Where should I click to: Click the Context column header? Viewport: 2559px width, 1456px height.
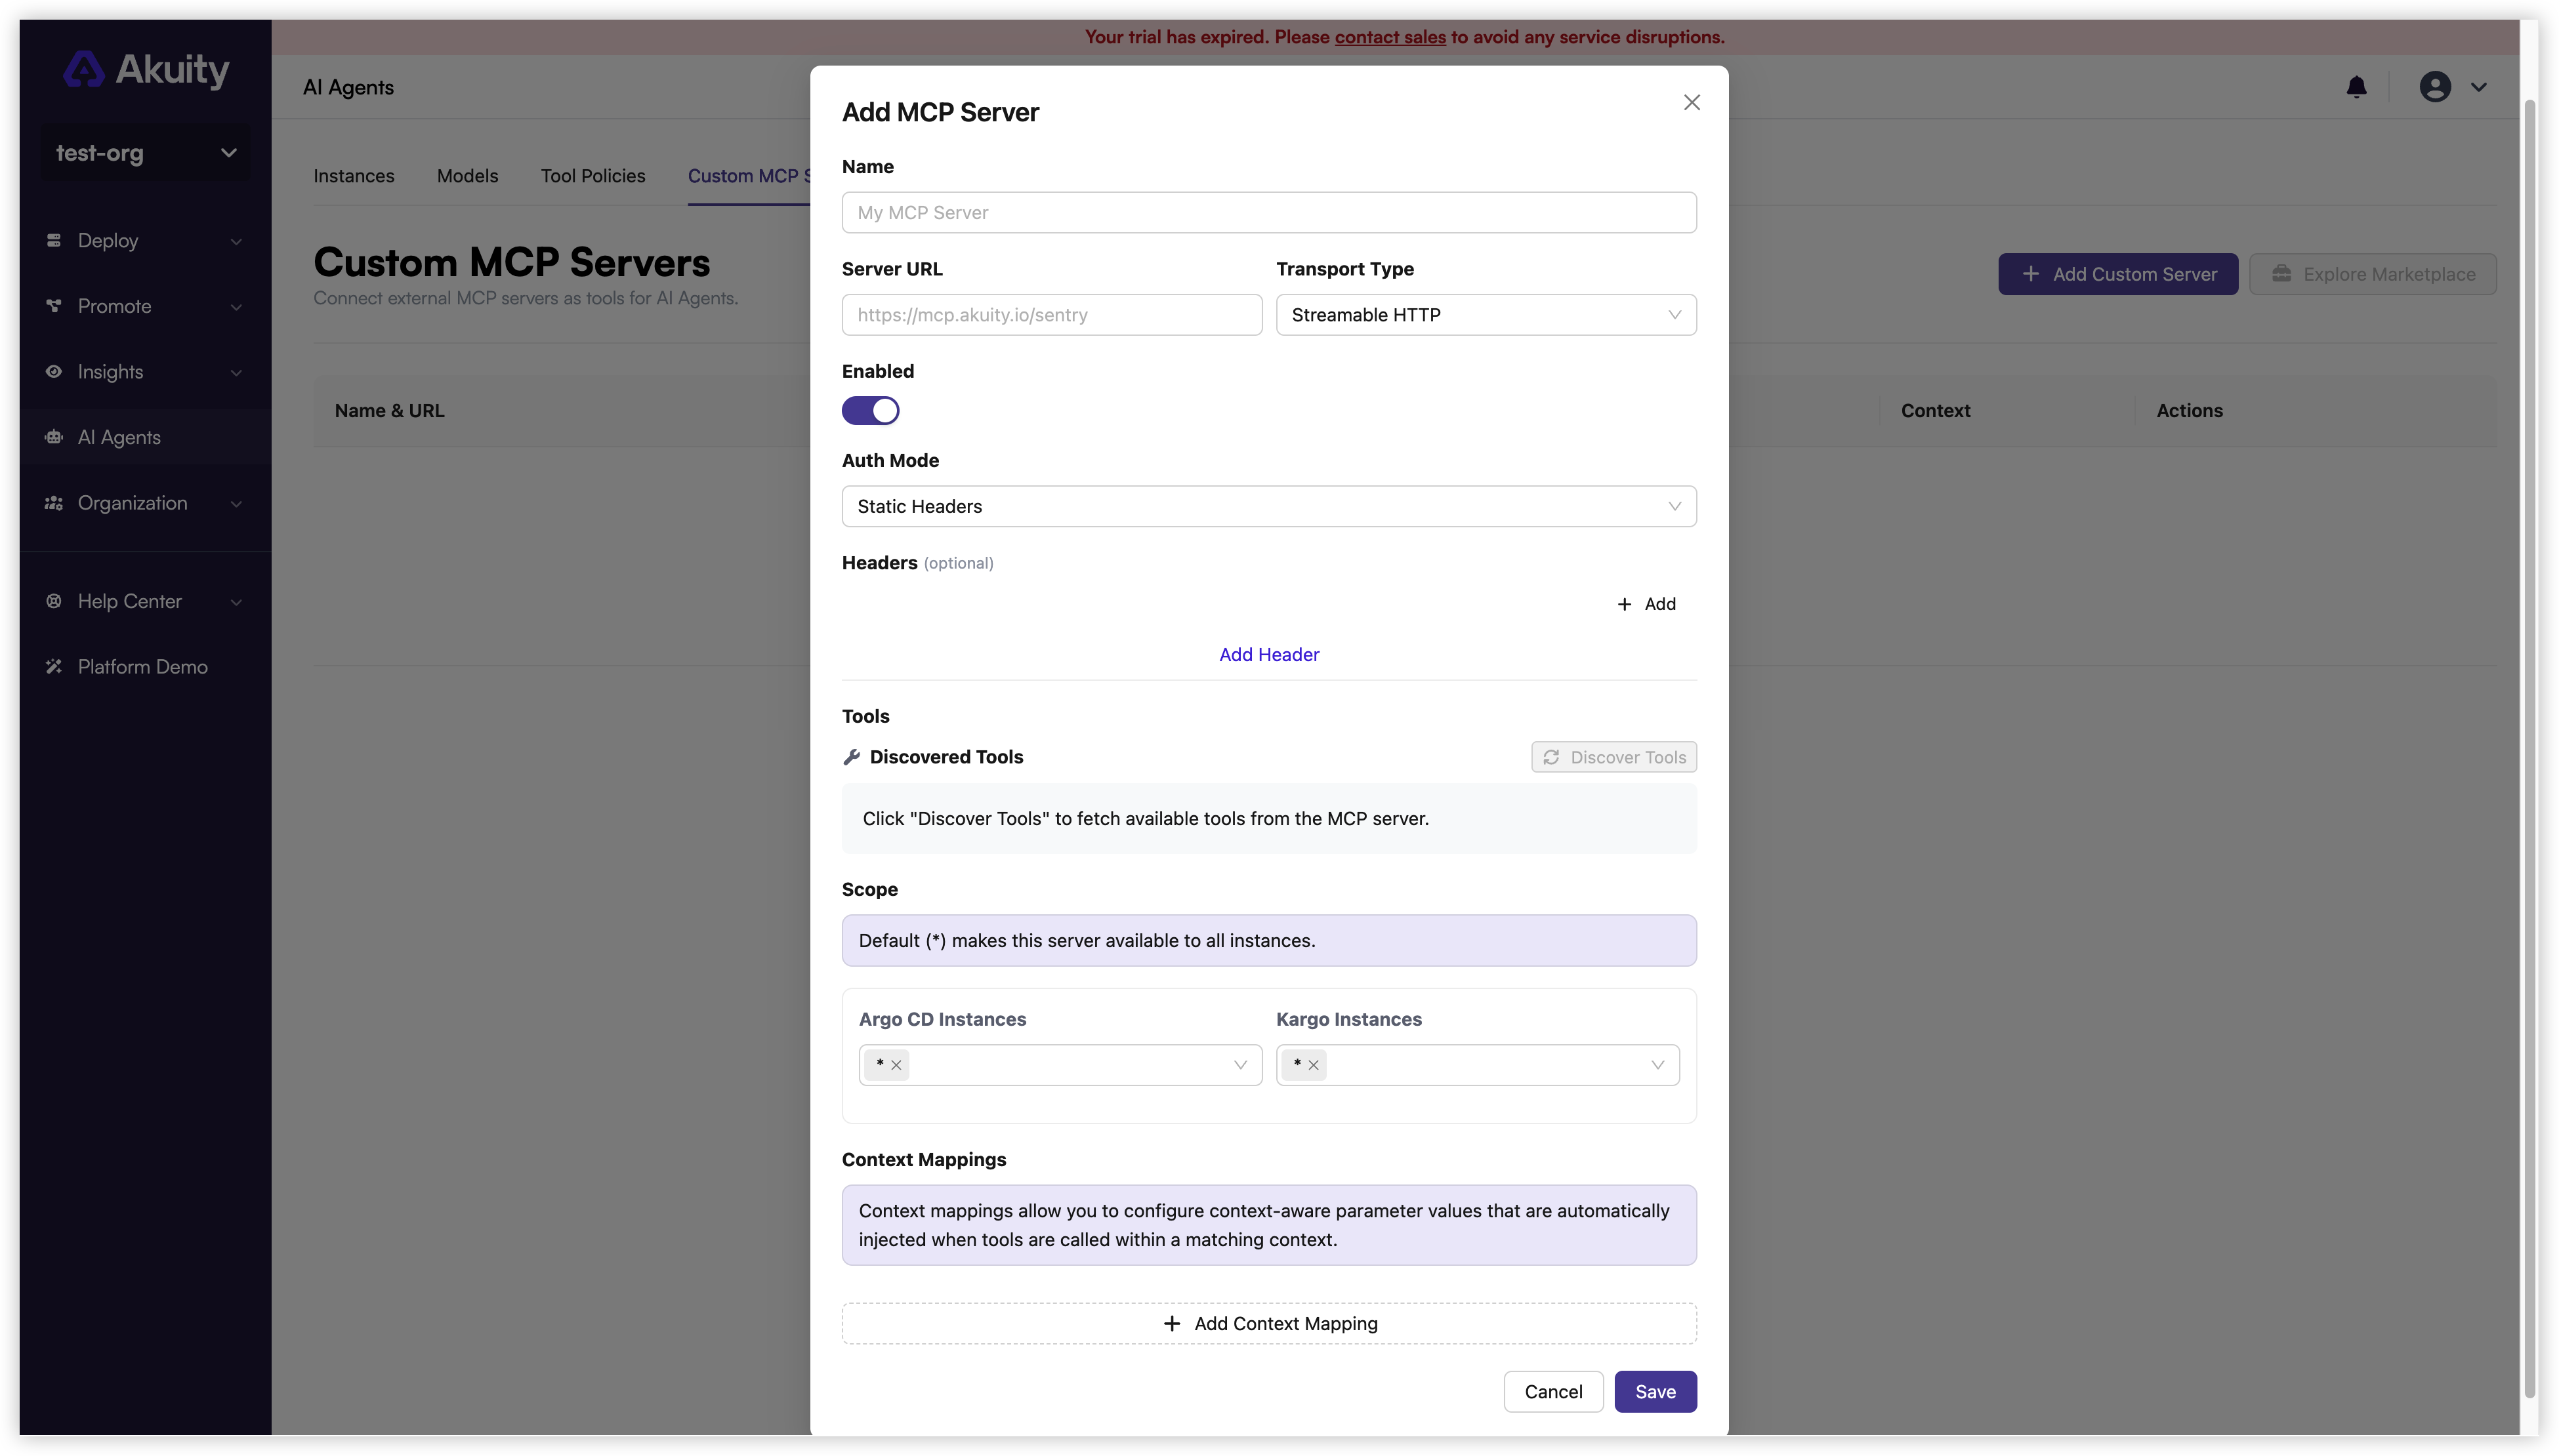[x=1935, y=411]
